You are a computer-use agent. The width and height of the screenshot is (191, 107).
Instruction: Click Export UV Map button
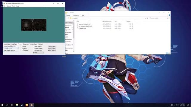point(52,51)
